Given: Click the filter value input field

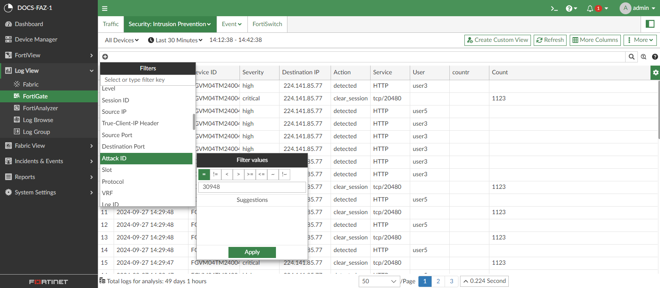Looking at the screenshot, I should [252, 187].
